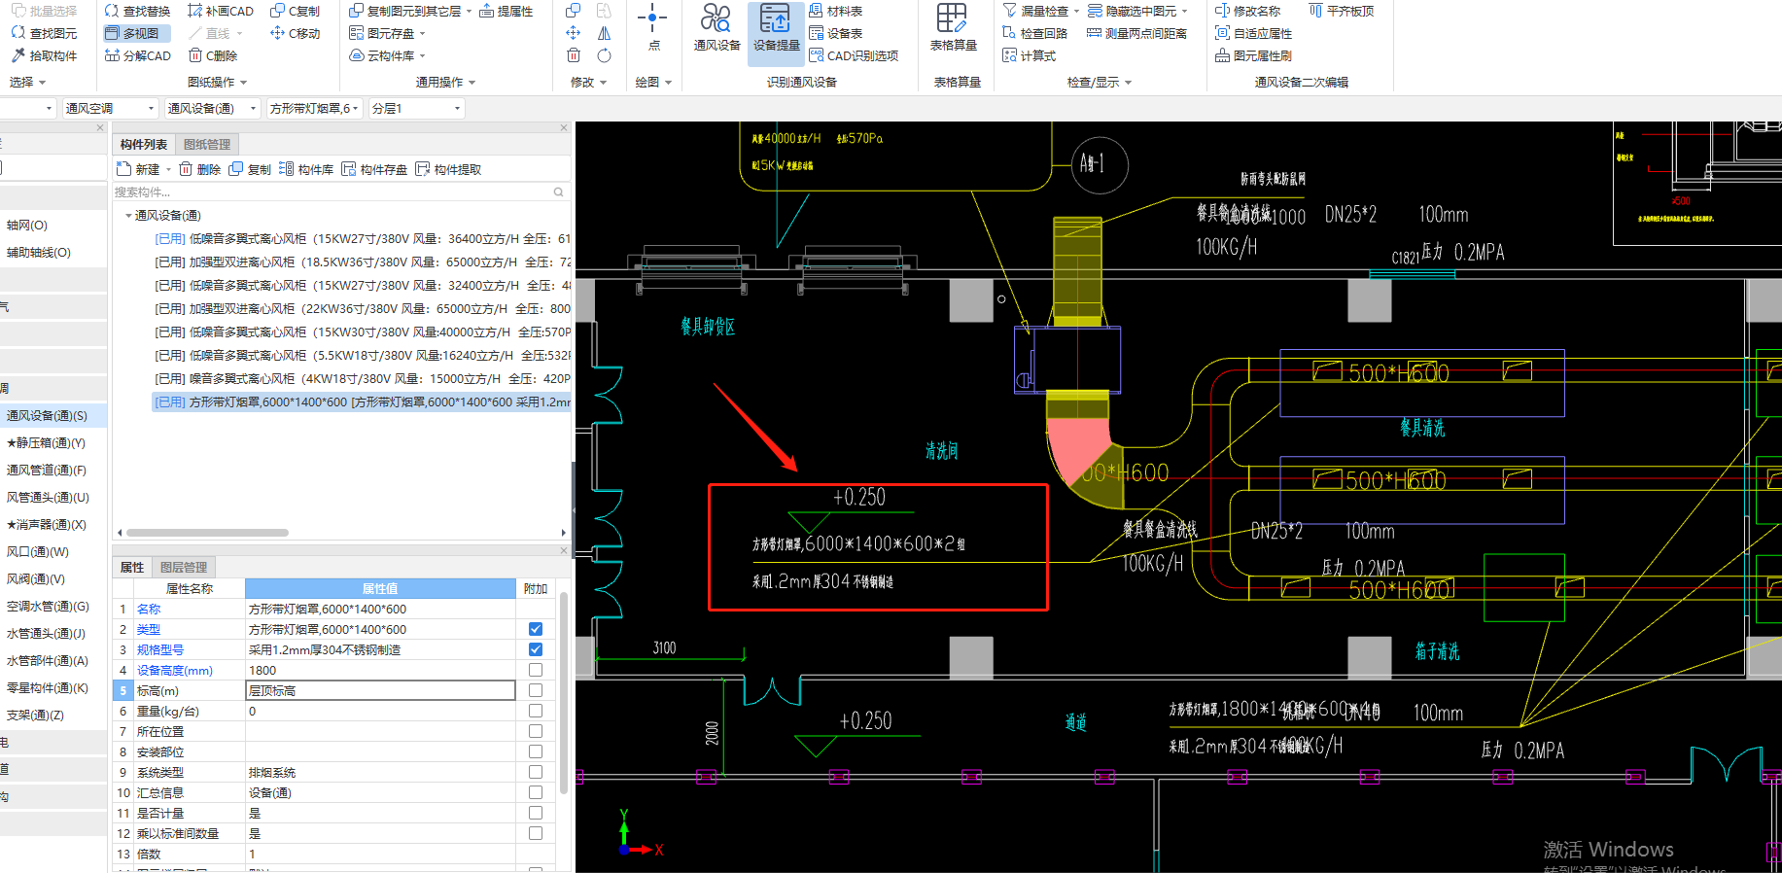Click 标高 value field 层顶标高
The image size is (1782, 873).
click(380, 690)
